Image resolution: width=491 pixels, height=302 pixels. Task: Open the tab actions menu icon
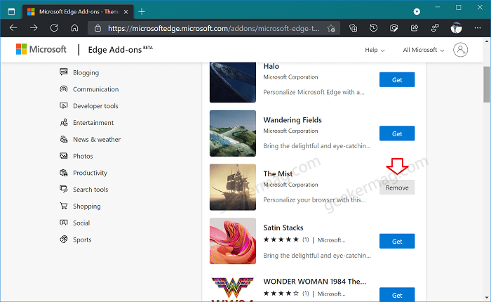[x=11, y=12]
